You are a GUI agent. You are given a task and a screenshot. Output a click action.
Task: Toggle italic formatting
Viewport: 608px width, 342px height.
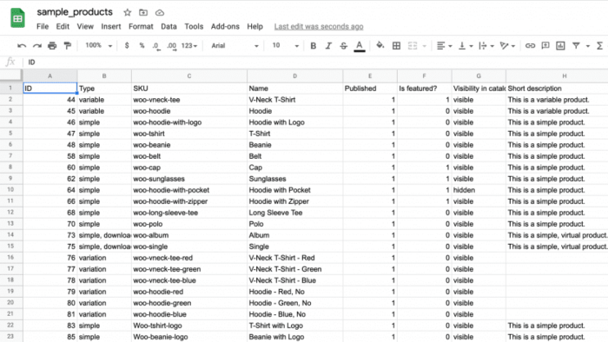[328, 46]
